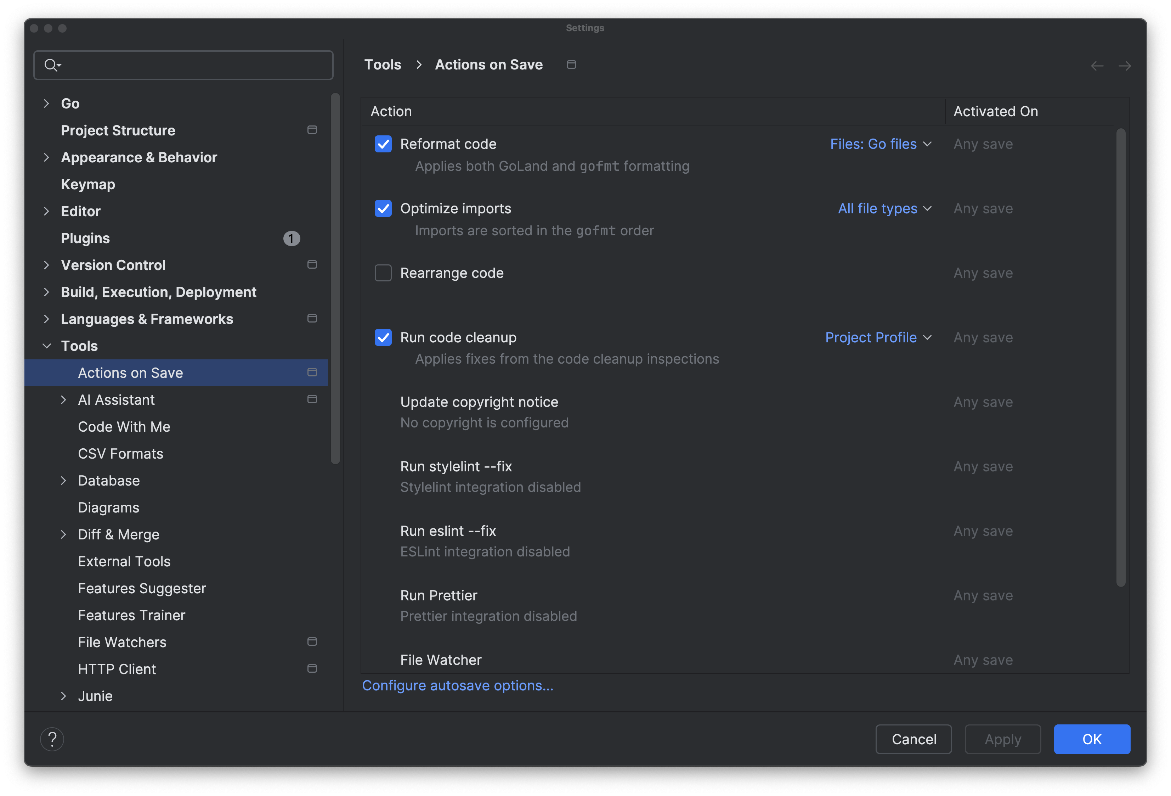Expand Build, Execution, Deployment section

point(47,291)
